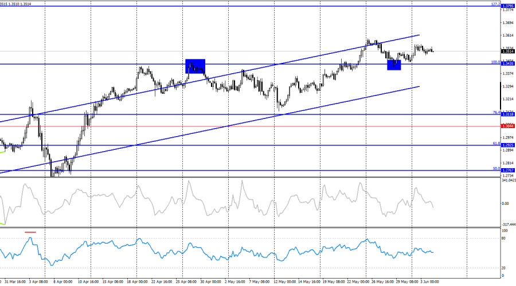
Task: Click the 1.3694 price axis label
Action: coord(509,23)
